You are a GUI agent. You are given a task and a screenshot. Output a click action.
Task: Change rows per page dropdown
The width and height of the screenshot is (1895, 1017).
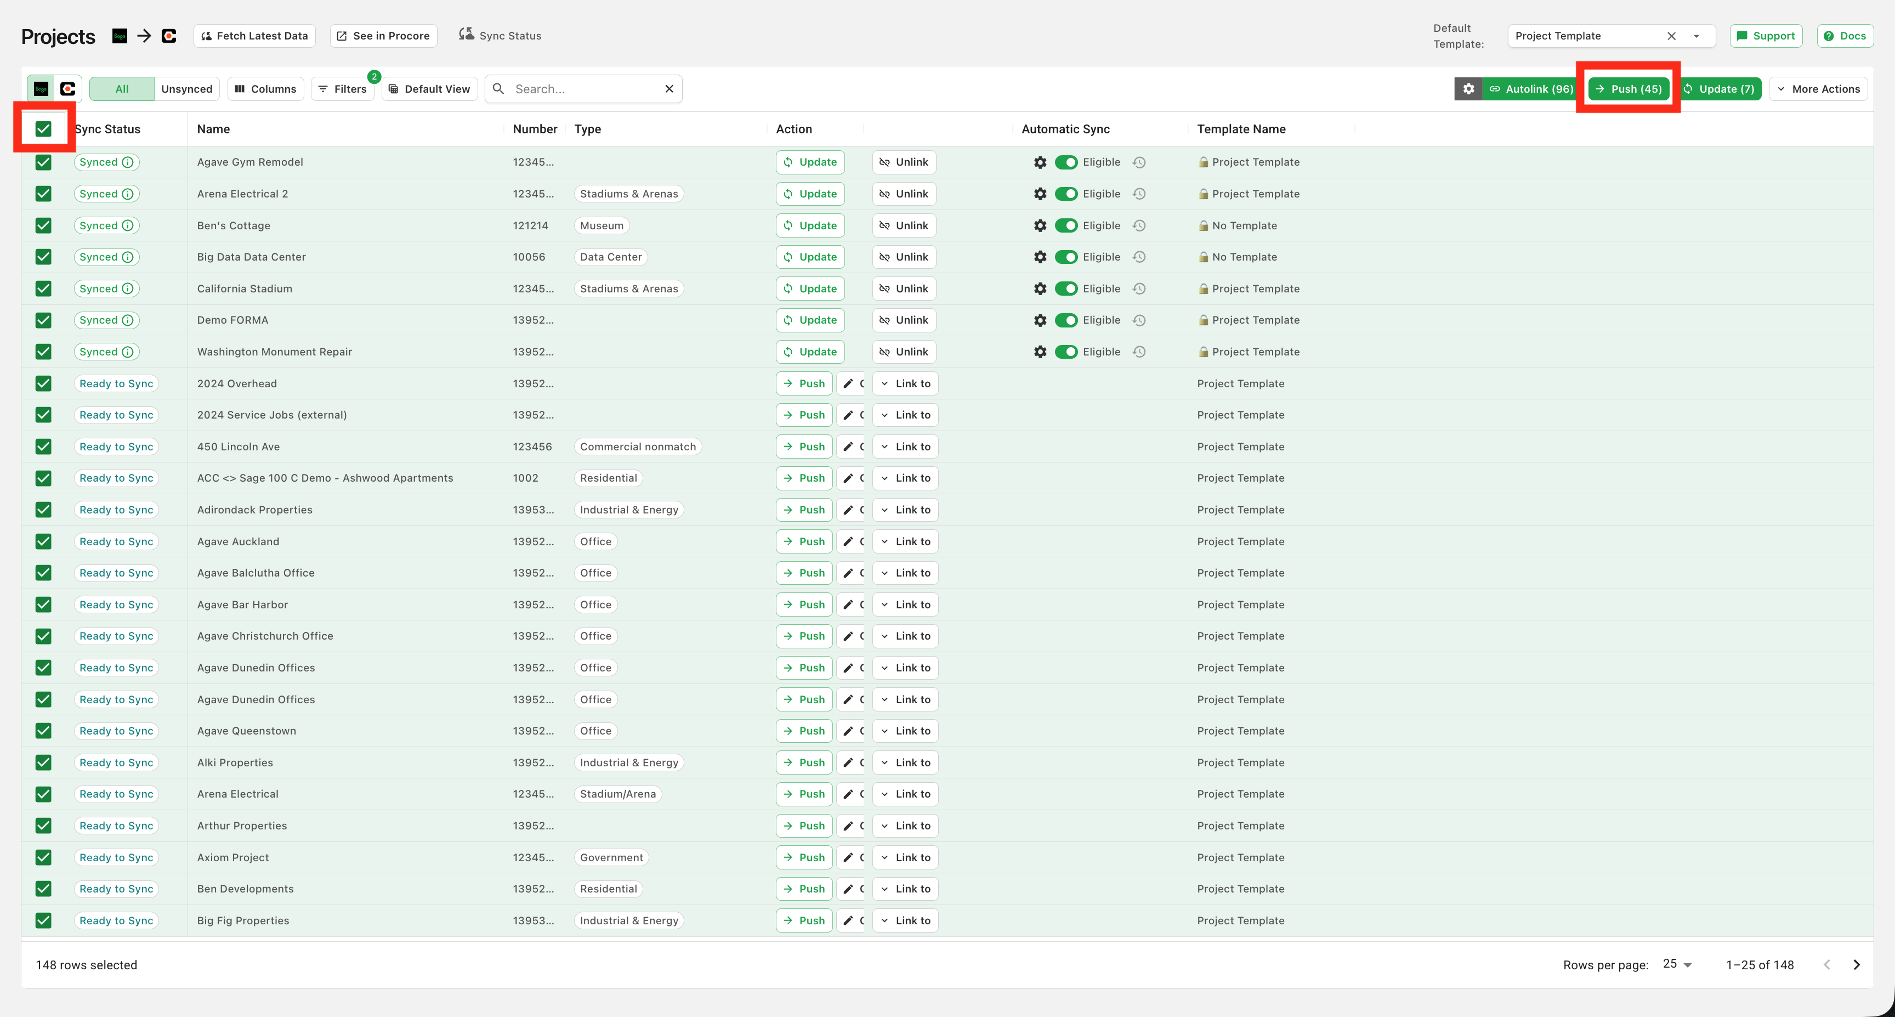(1677, 965)
